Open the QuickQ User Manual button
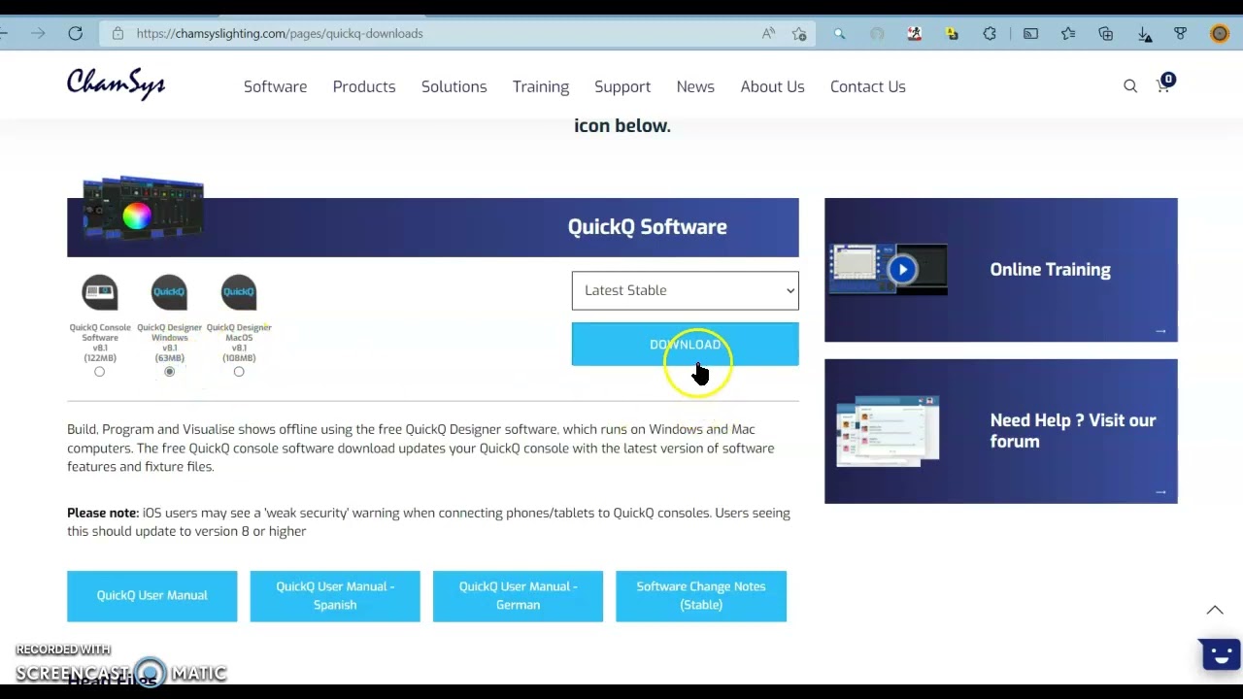 click(151, 595)
